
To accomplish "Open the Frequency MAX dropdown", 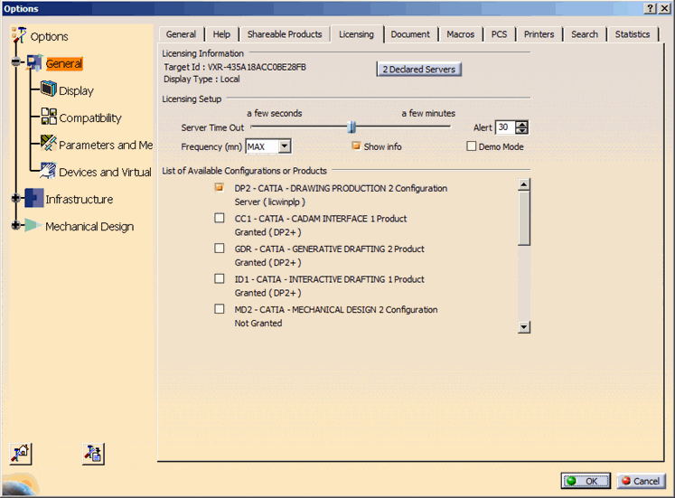I will pos(285,146).
